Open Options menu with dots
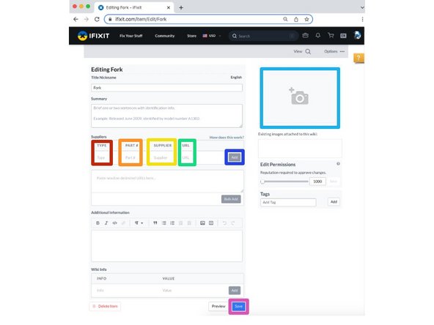 point(334,51)
